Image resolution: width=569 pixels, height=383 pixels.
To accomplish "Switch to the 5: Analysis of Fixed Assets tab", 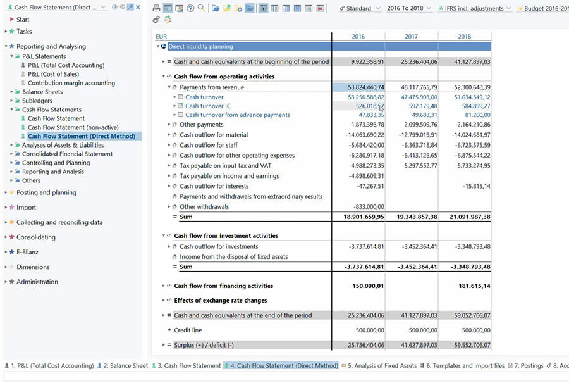I will click(379, 365).
